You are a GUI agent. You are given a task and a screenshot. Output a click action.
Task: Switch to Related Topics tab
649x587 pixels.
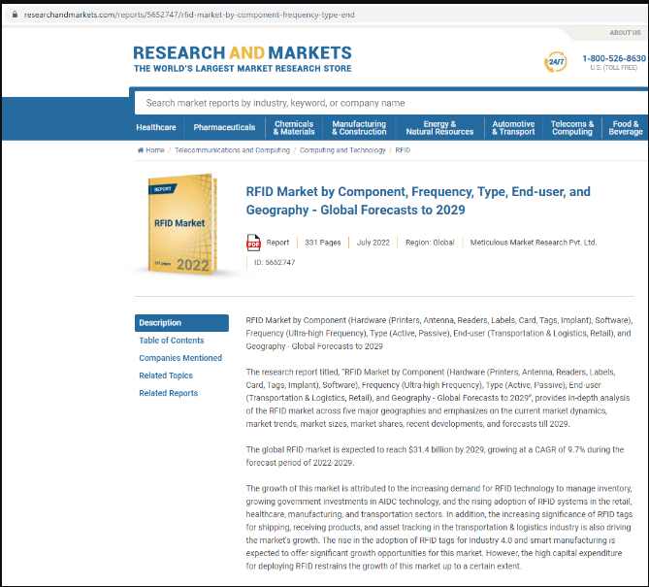coord(166,375)
